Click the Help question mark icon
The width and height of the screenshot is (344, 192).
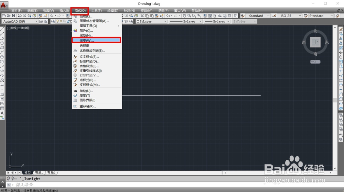coord(236,15)
